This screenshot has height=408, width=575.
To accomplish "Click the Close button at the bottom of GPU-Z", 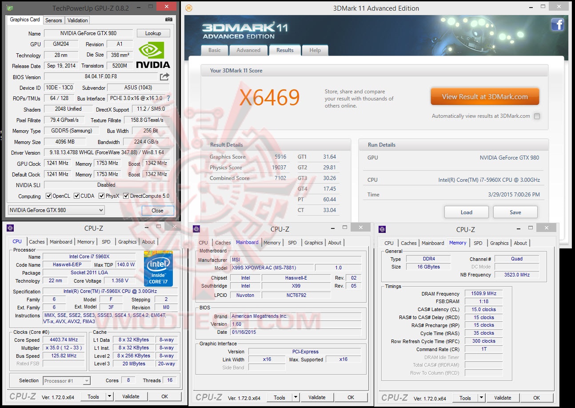I will click(157, 210).
